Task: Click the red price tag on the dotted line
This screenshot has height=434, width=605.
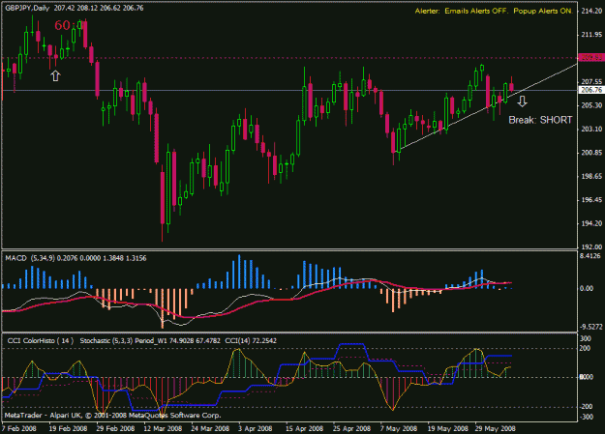Action: (x=591, y=58)
